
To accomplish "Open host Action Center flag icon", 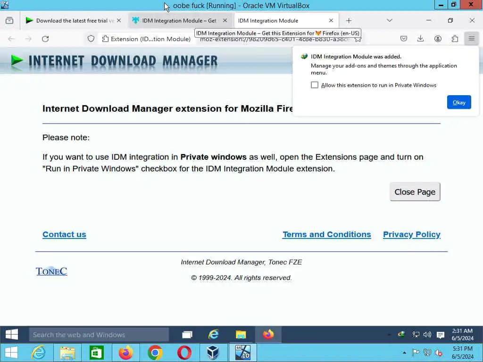I will click(x=416, y=353).
